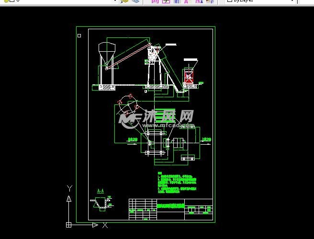The image size is (314, 239).
Task: Click the UCS origin square at bottom left
Action: [x=69, y=224]
